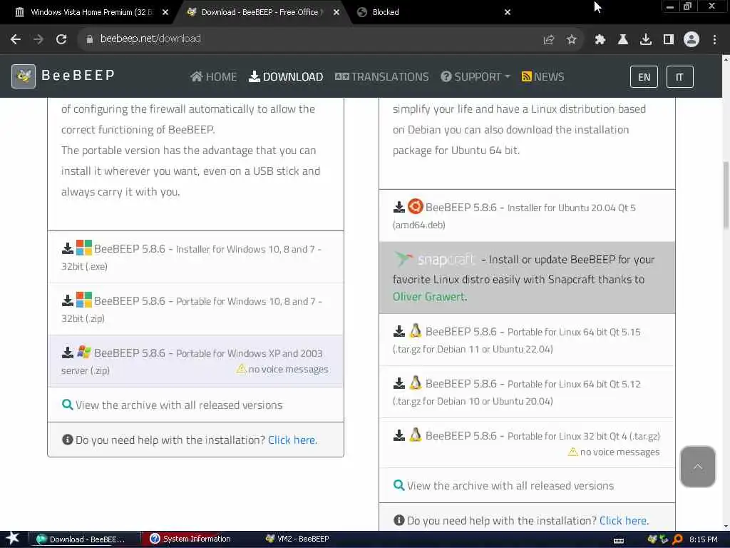Screen dimensions: 730x548
Task: Switch to Download - BeeBEE... taskbar window
Action: click(85, 539)
